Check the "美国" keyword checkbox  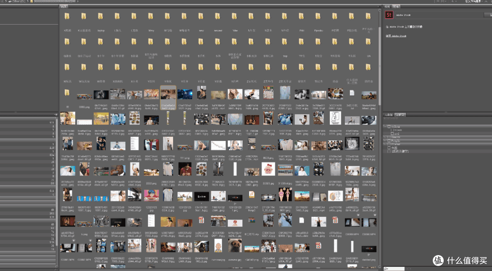[389, 148]
